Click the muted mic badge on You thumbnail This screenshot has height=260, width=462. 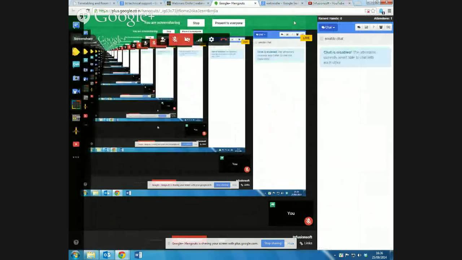point(308,221)
